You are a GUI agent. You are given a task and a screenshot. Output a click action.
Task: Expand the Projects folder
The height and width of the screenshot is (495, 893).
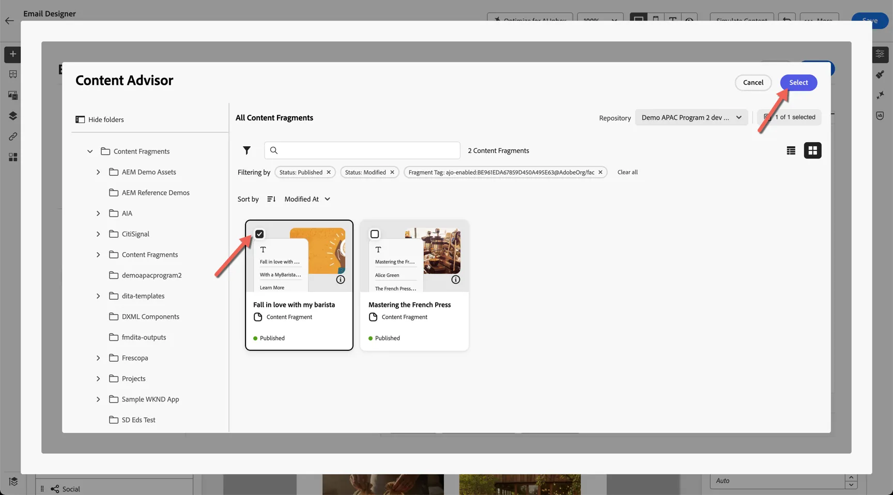tap(98, 379)
